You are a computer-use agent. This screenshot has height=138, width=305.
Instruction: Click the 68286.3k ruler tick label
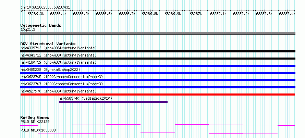[x=36, y=14]
